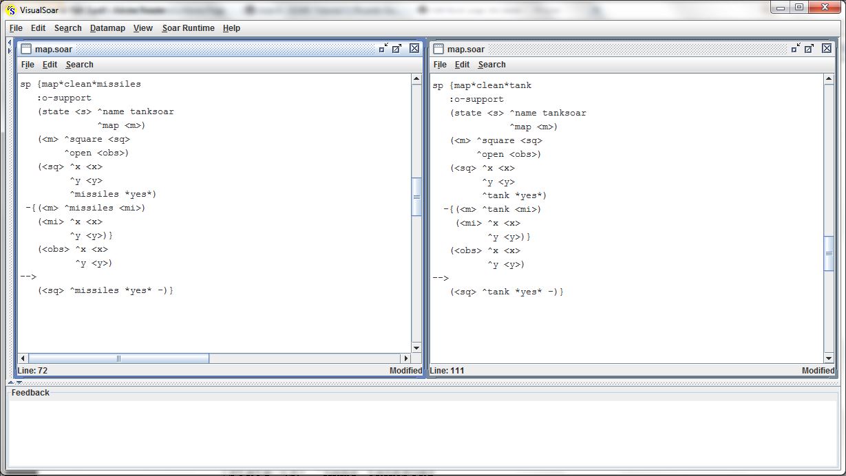The width and height of the screenshot is (846, 476).
Task: Iconify the right map.soar editor frame
Action: [x=796, y=48]
